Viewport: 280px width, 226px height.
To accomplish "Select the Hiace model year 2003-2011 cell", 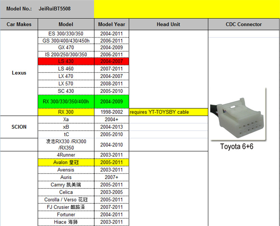I will point(112,222).
